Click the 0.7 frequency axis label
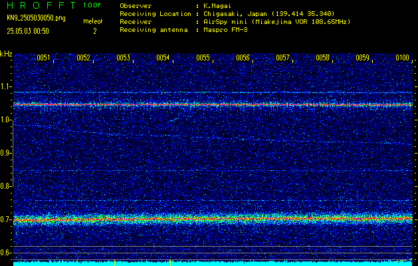This screenshot has height=266, width=418. coord(5,219)
